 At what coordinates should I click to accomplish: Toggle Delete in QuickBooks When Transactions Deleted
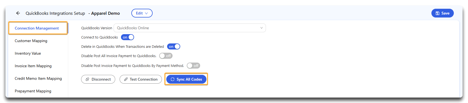[174, 46]
